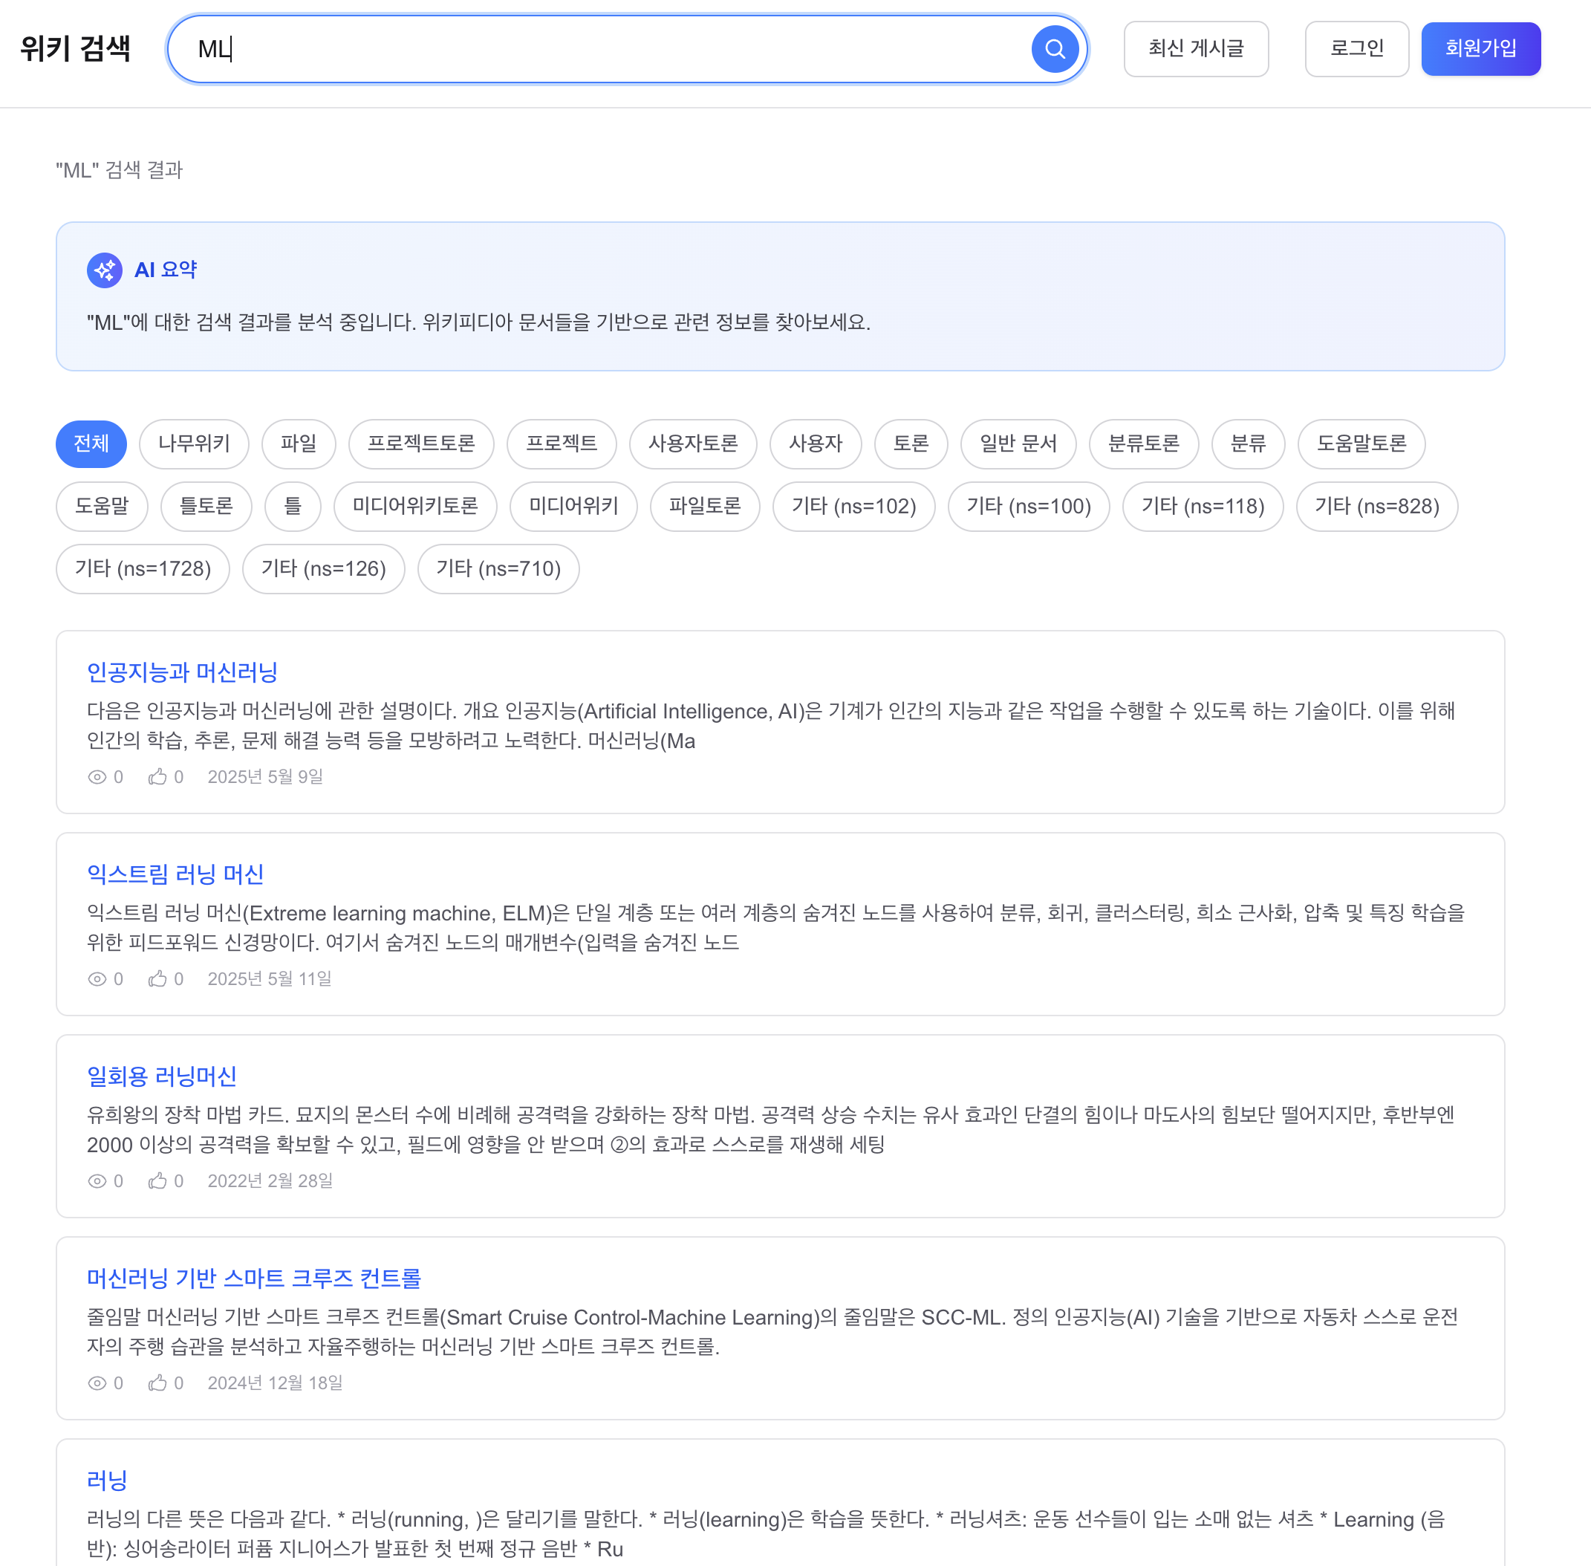The height and width of the screenshot is (1566, 1591).
Task: Like the 인공지능과 머신러닝 article
Action: tap(159, 776)
